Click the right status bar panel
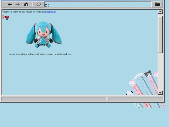The width and height of the screenshot is (169, 127). (136, 99)
